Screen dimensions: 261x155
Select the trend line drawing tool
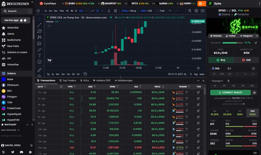40,25
